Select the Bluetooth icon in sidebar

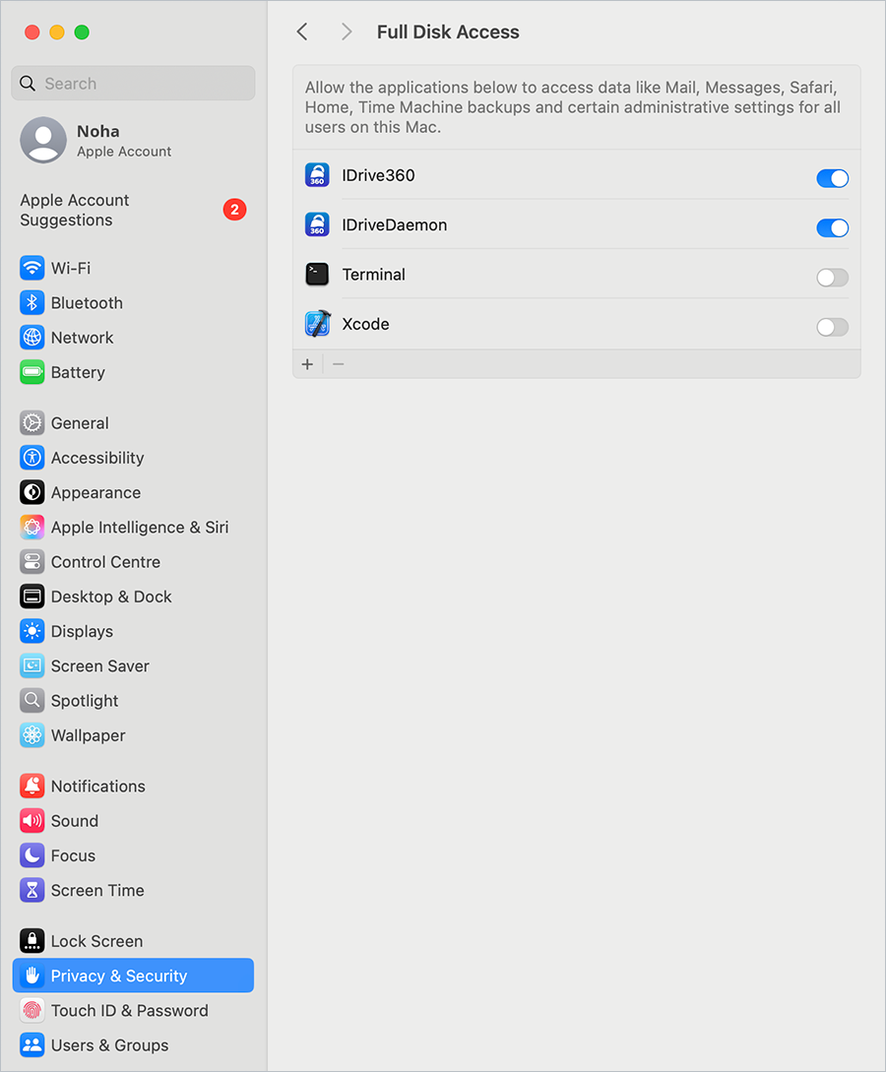[32, 303]
